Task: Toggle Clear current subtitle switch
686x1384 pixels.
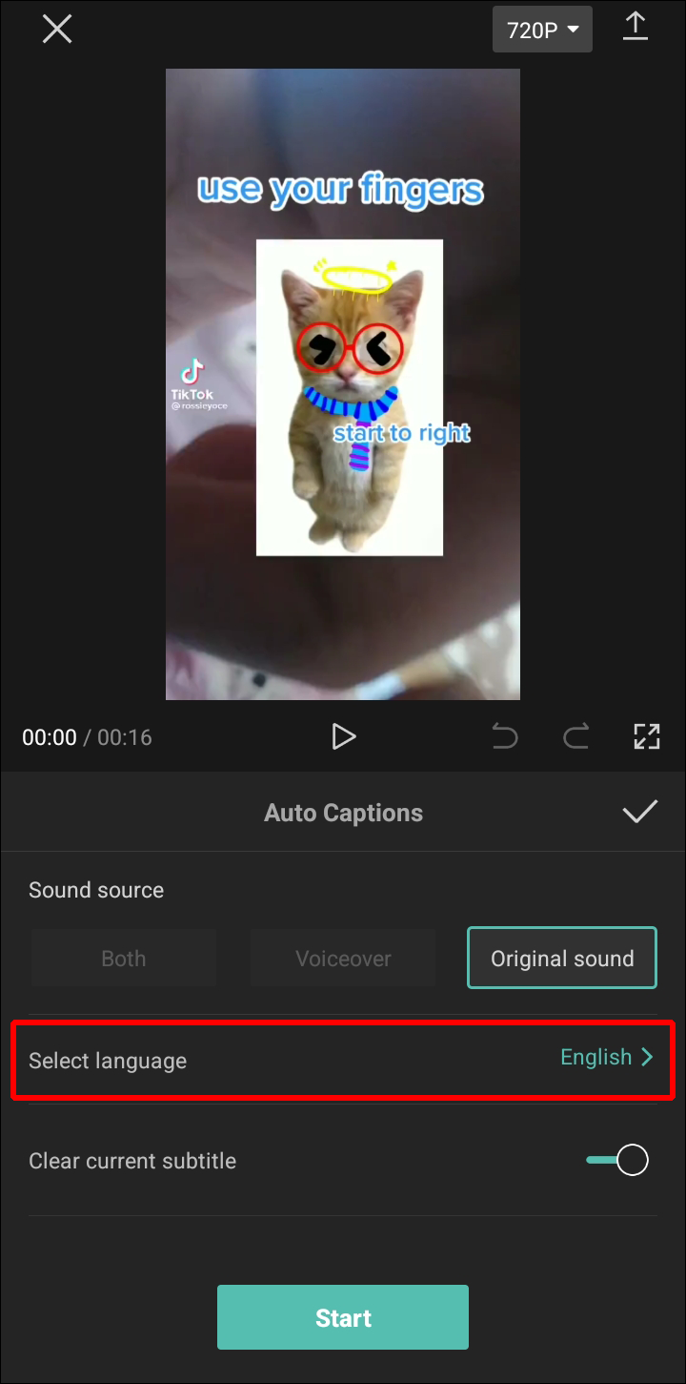Action: (x=617, y=1160)
